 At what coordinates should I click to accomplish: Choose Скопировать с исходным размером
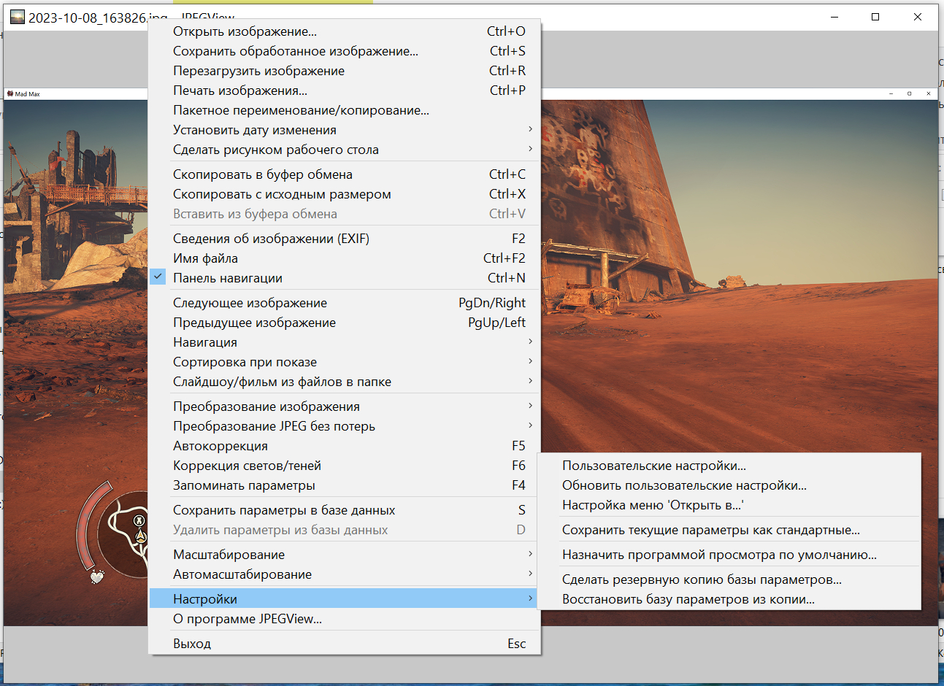[344, 194]
